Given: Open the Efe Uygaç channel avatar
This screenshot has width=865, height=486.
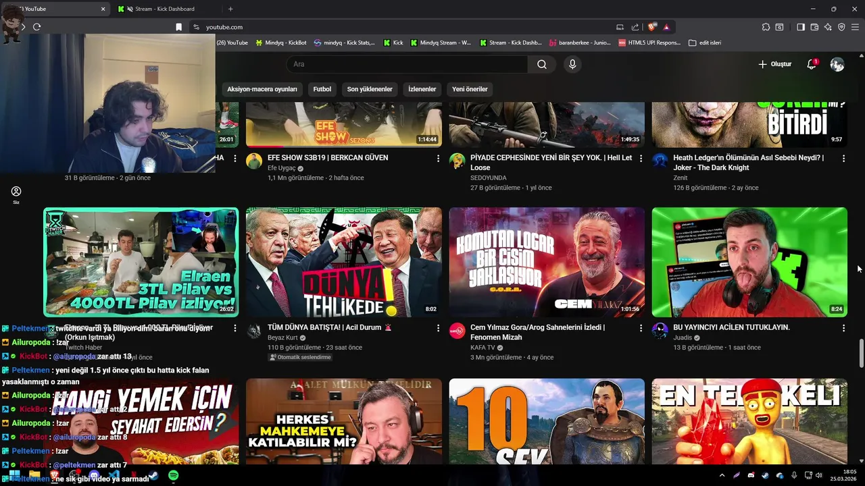Looking at the screenshot, I should 254,161.
